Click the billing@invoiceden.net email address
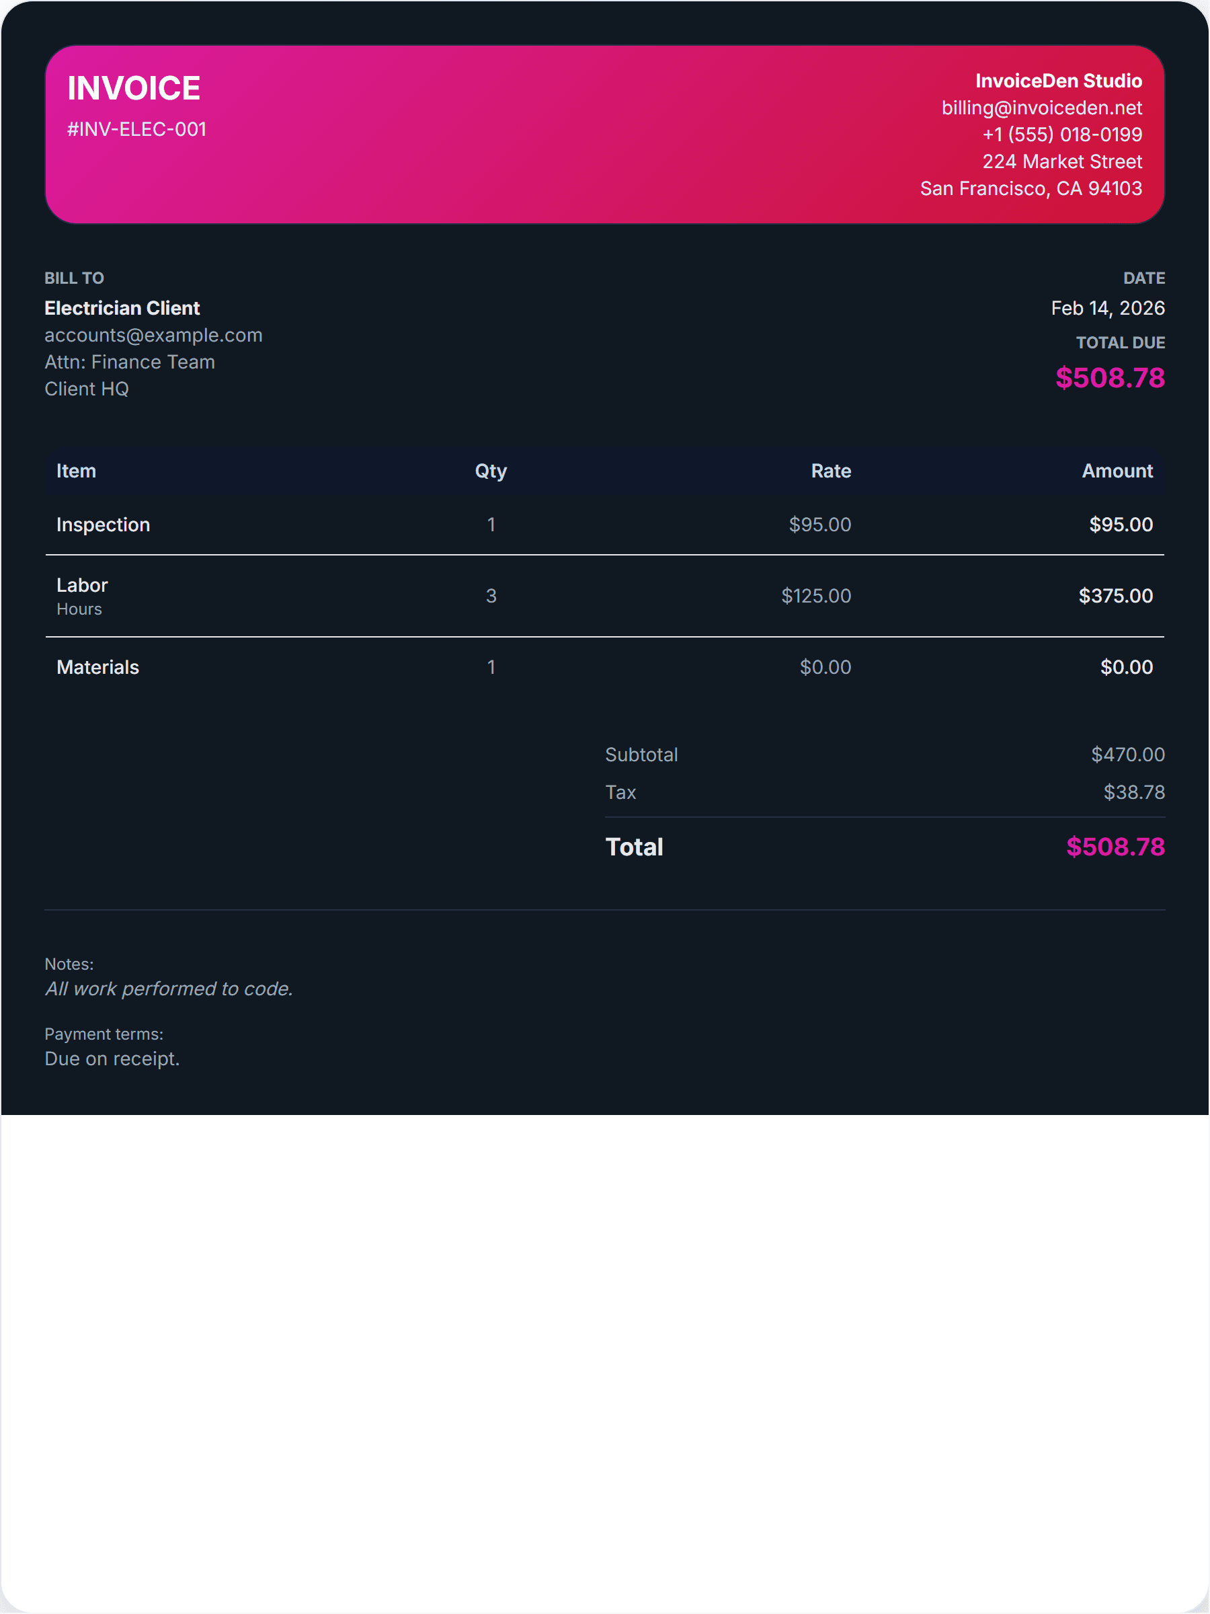The image size is (1210, 1614). pos(1041,108)
